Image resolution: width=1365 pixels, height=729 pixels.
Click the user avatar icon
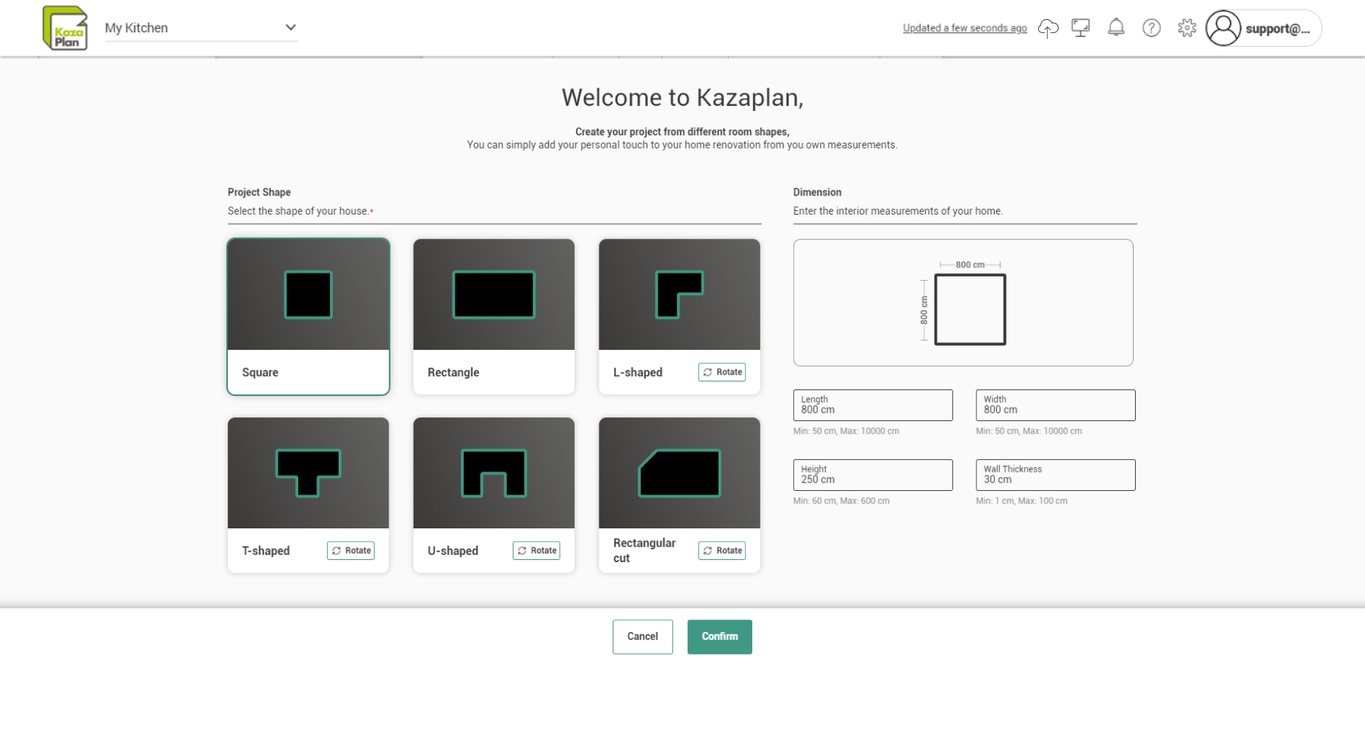click(x=1223, y=28)
